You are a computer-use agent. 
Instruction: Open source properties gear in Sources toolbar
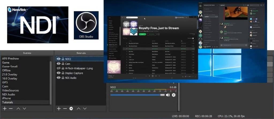pos(71,109)
